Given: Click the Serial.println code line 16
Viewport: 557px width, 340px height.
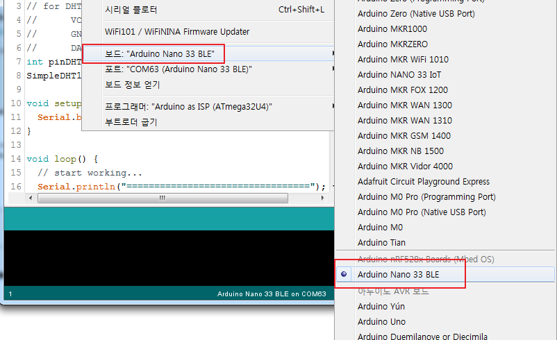Looking at the screenshot, I should point(181,187).
